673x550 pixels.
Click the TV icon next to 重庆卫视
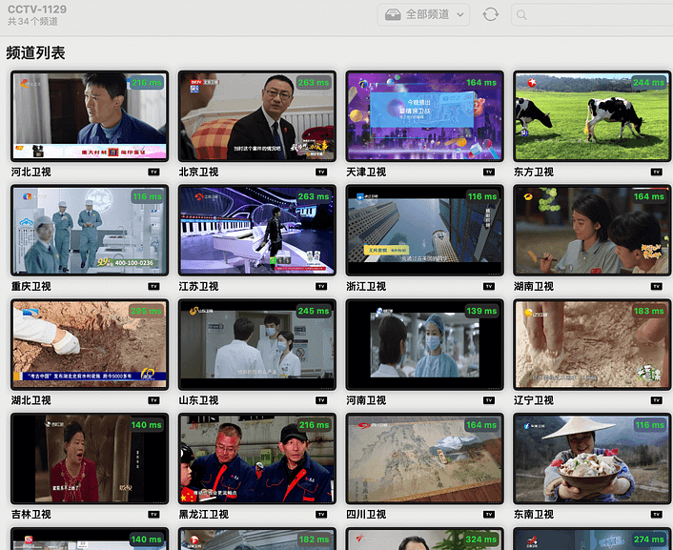point(153,286)
